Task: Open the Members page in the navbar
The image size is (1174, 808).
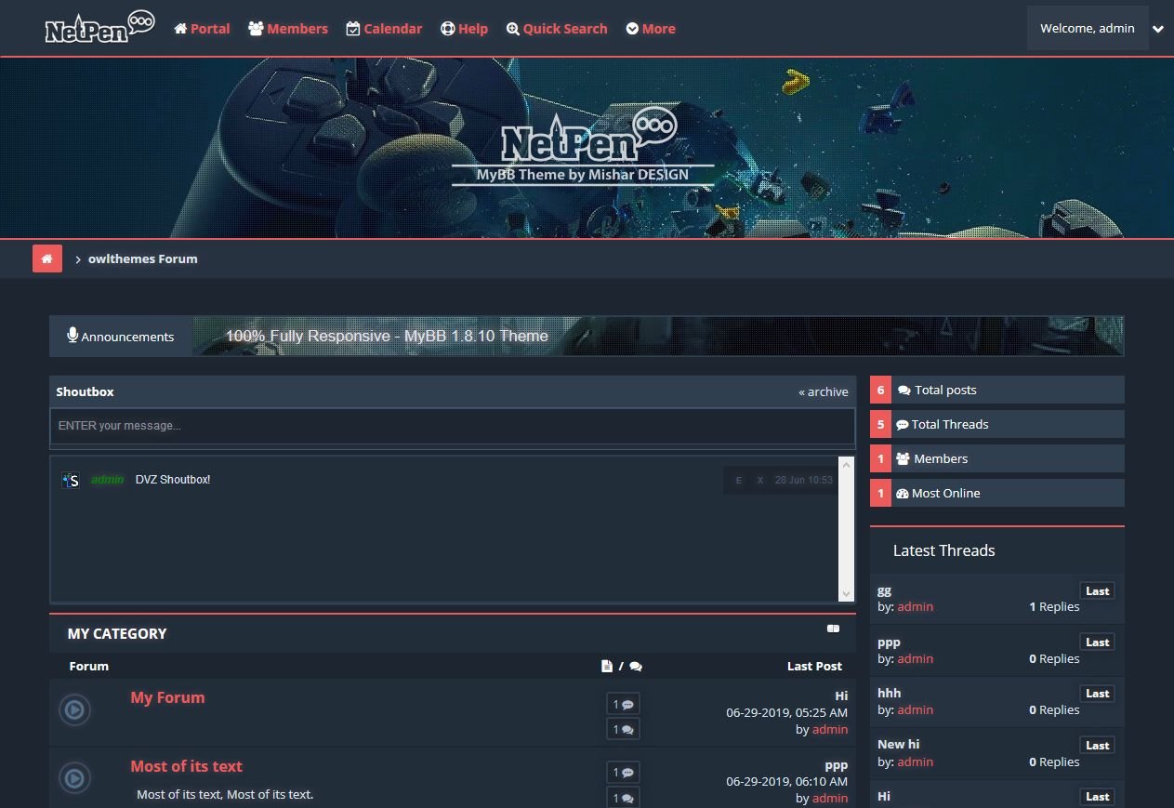Action: [288, 29]
